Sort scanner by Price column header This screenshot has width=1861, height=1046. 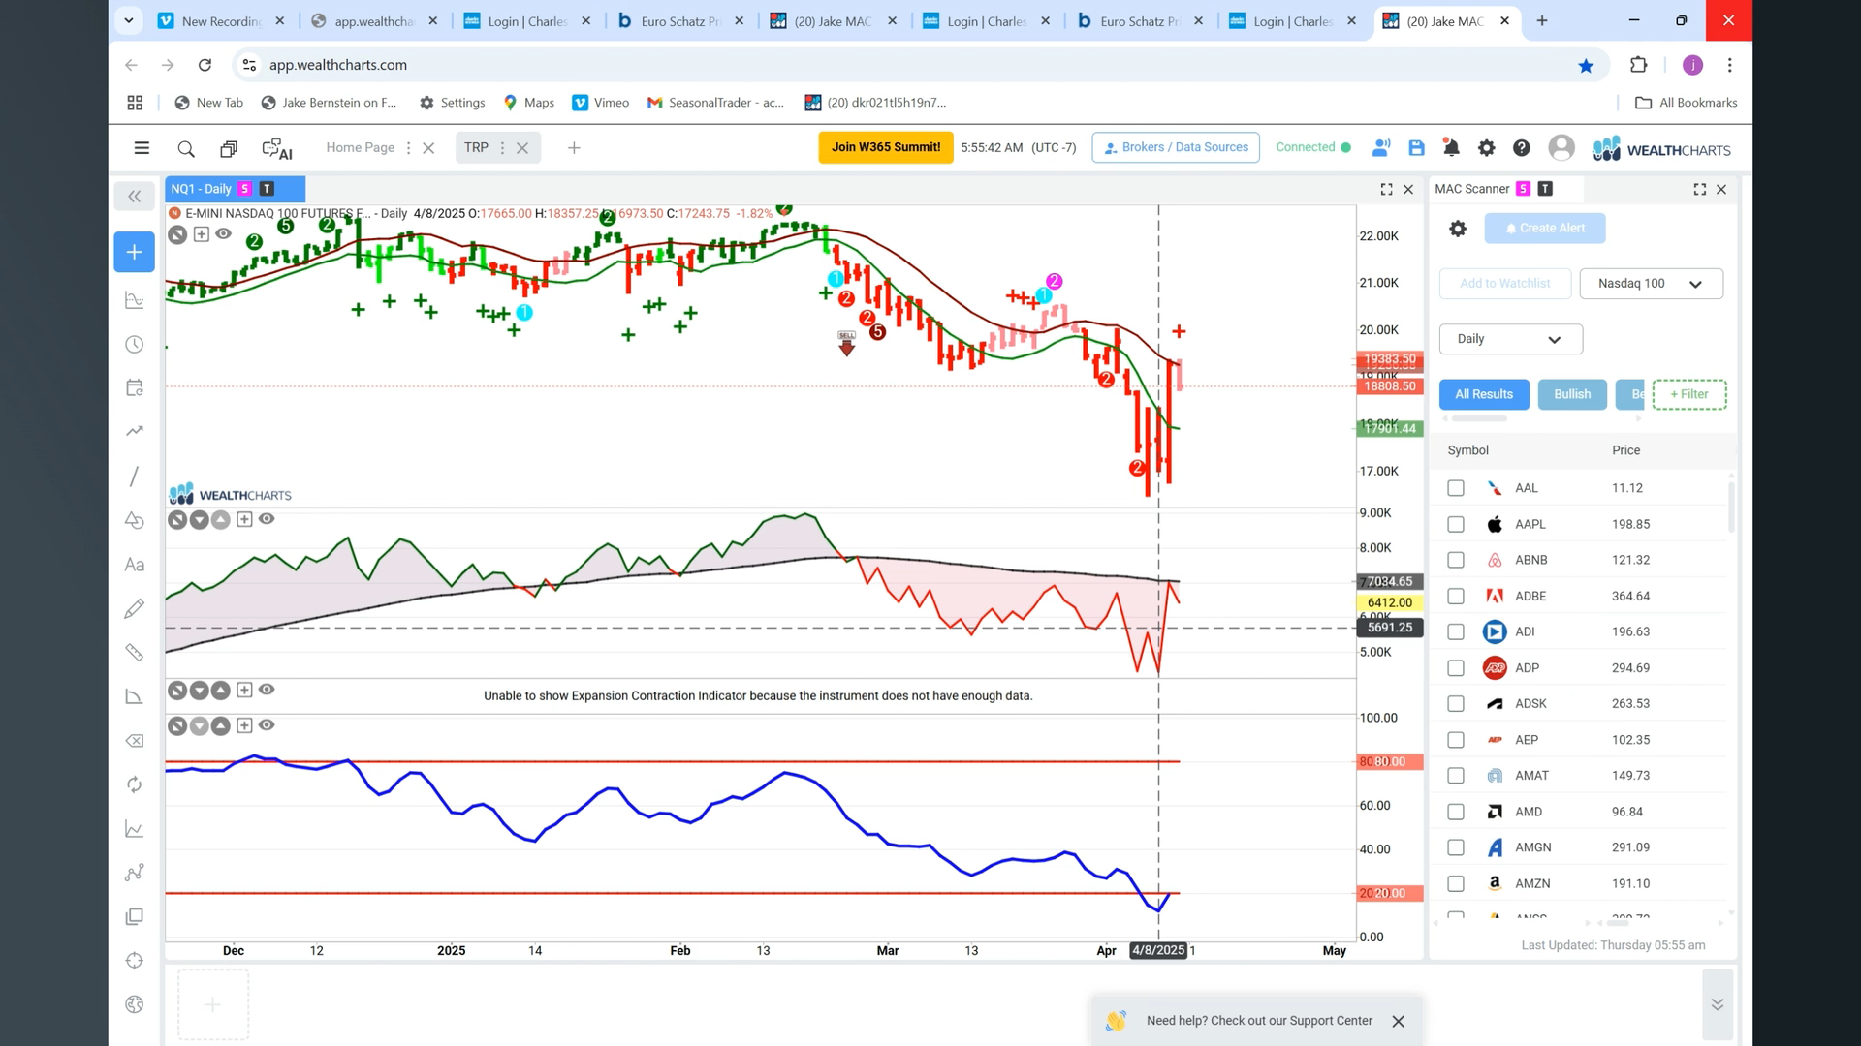pos(1625,450)
